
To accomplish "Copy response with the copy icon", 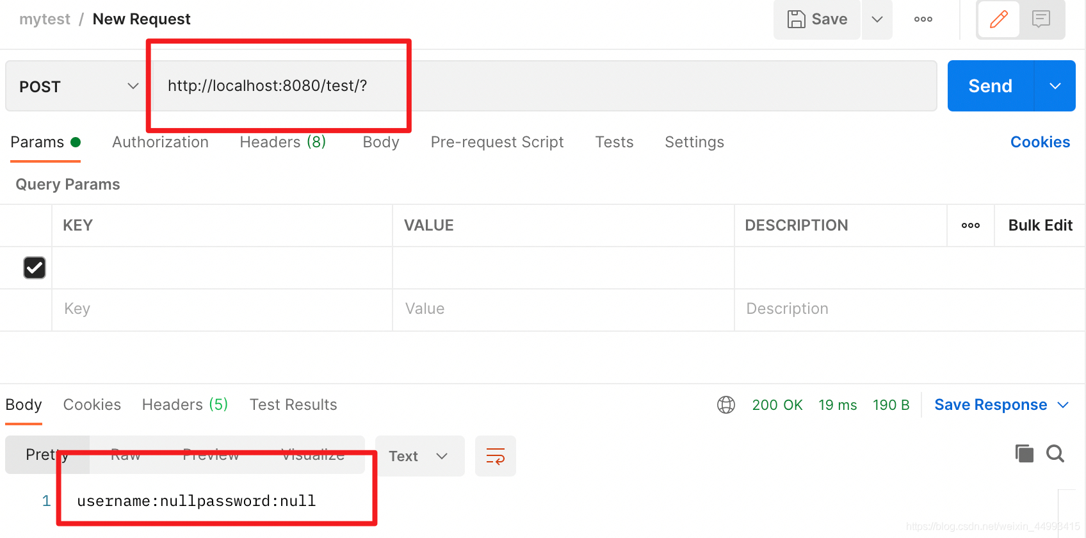I will click(1024, 453).
